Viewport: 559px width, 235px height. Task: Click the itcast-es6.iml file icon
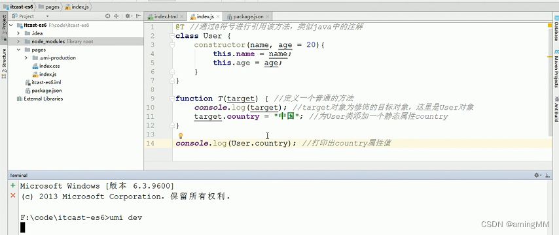[27, 82]
